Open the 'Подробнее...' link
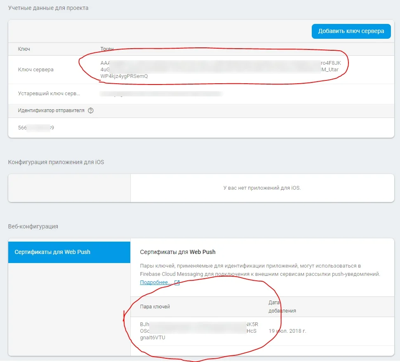 (156, 282)
